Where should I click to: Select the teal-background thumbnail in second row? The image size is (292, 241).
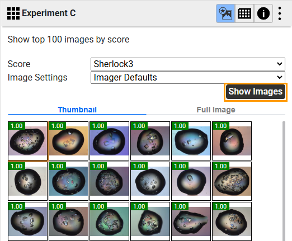(x=68, y=181)
